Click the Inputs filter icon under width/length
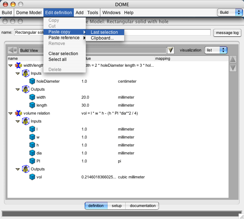The height and width of the screenshot is (219, 244). tap(26, 73)
